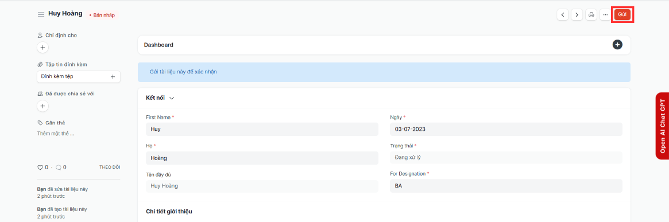
Task: Add assignee plus under Chỉ định cho
Action: (42, 47)
